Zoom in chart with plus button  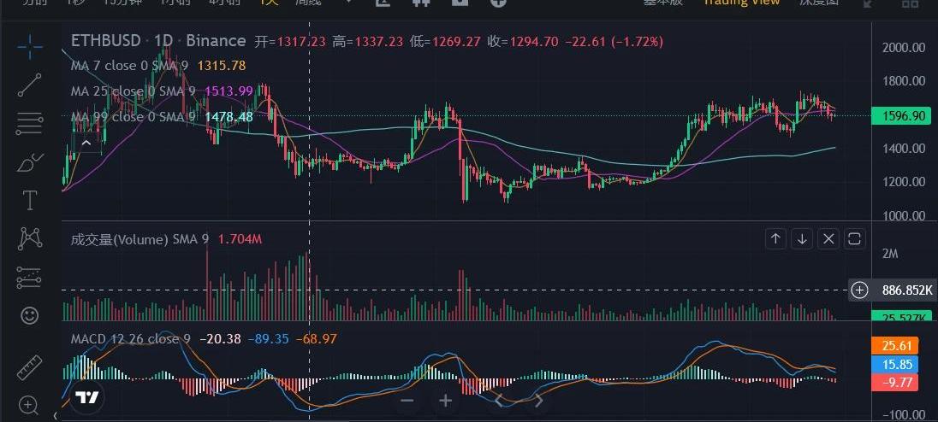445,401
